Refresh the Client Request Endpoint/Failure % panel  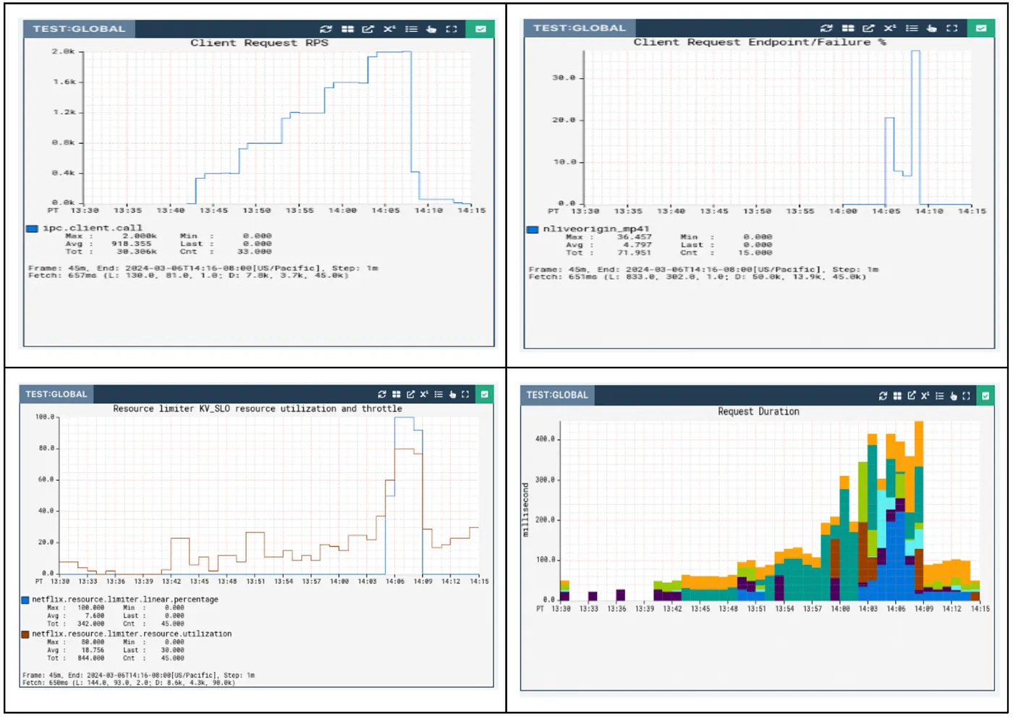(827, 28)
